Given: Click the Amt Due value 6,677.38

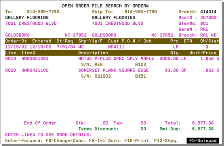Looking at the screenshot, I should click(203, 129).
